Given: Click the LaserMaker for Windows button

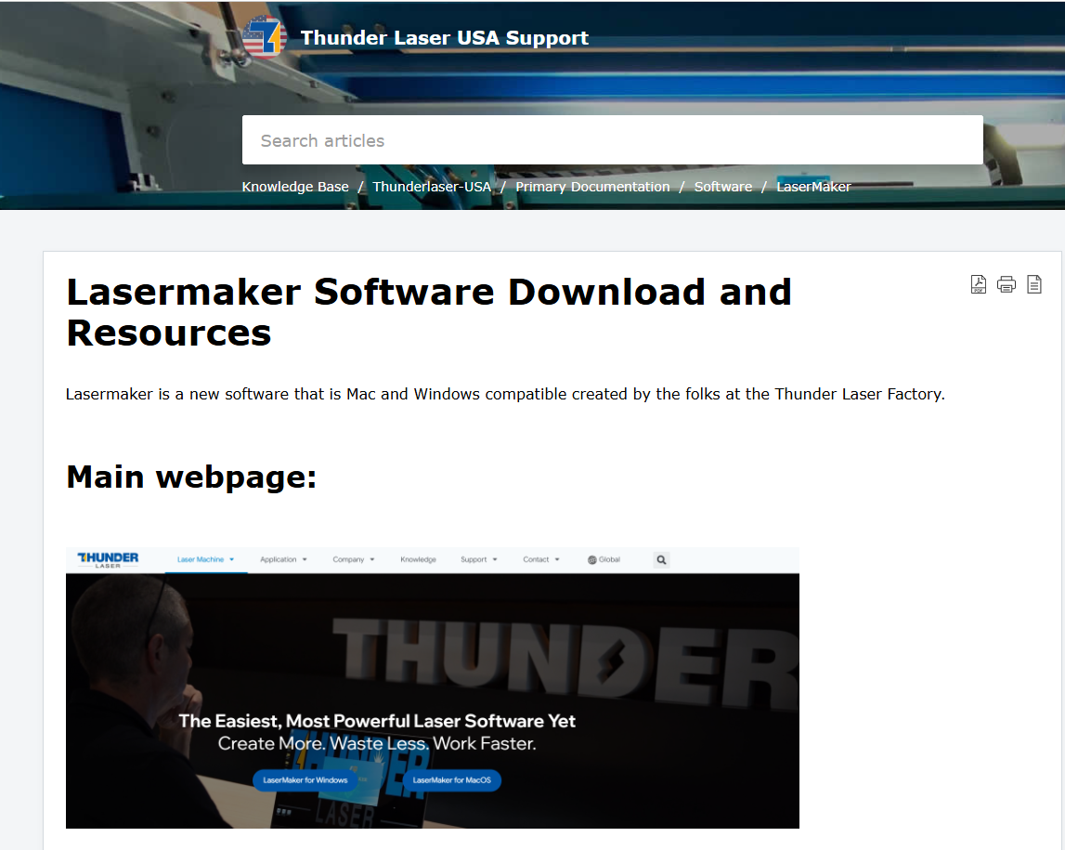Looking at the screenshot, I should tap(305, 780).
